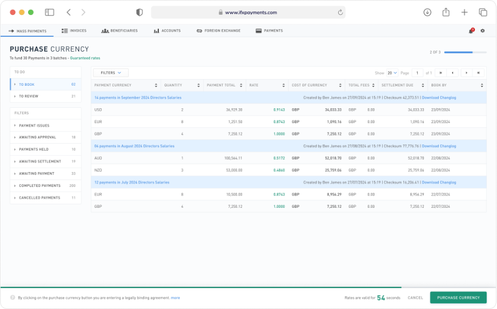
Task: Select the To Book item
Action: [x=46, y=85]
